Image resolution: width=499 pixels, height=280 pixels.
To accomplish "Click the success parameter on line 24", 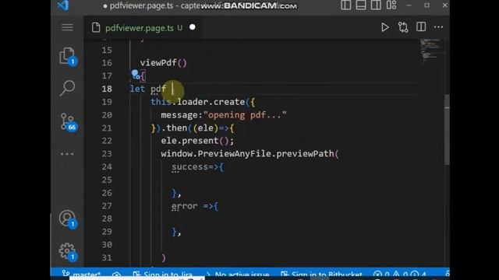I will [x=190, y=166].
